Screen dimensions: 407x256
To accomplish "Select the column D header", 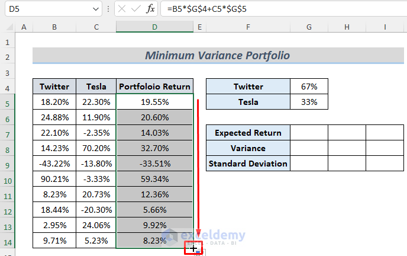I will [x=154, y=27].
